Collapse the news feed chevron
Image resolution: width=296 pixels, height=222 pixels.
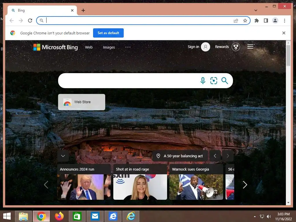click(63, 156)
